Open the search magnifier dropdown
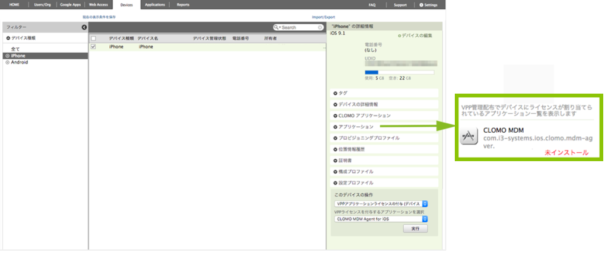The image size is (608, 253). [277, 27]
